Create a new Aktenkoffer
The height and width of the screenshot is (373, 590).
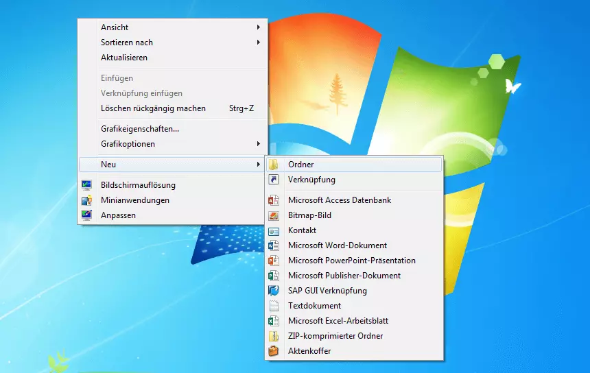[354, 351]
